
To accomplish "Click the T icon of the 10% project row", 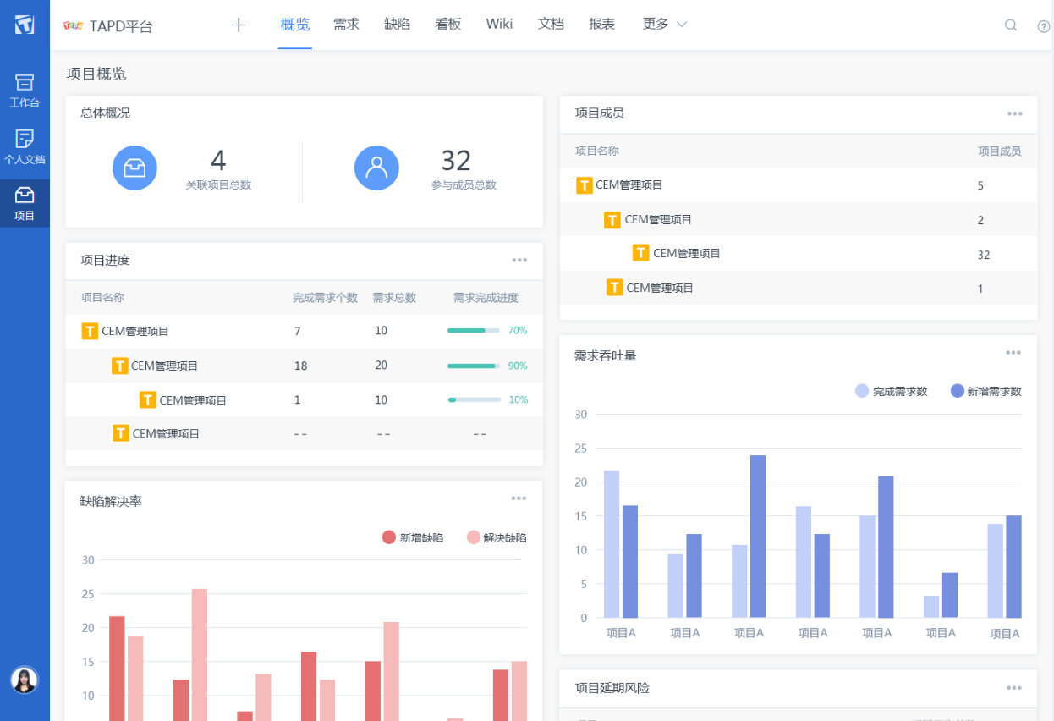I will 147,399.
